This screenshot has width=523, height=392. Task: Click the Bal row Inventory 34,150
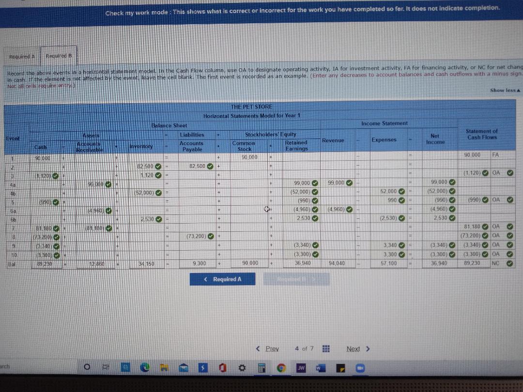coord(146,264)
